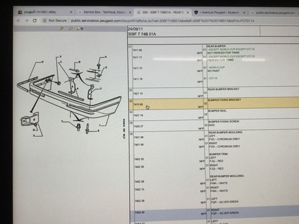Click the zoom-fit magnifier with arrows icon
Screen dimensions: 299x224
(x=80, y=29)
